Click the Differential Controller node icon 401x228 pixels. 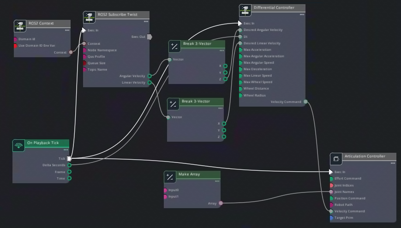245,10
